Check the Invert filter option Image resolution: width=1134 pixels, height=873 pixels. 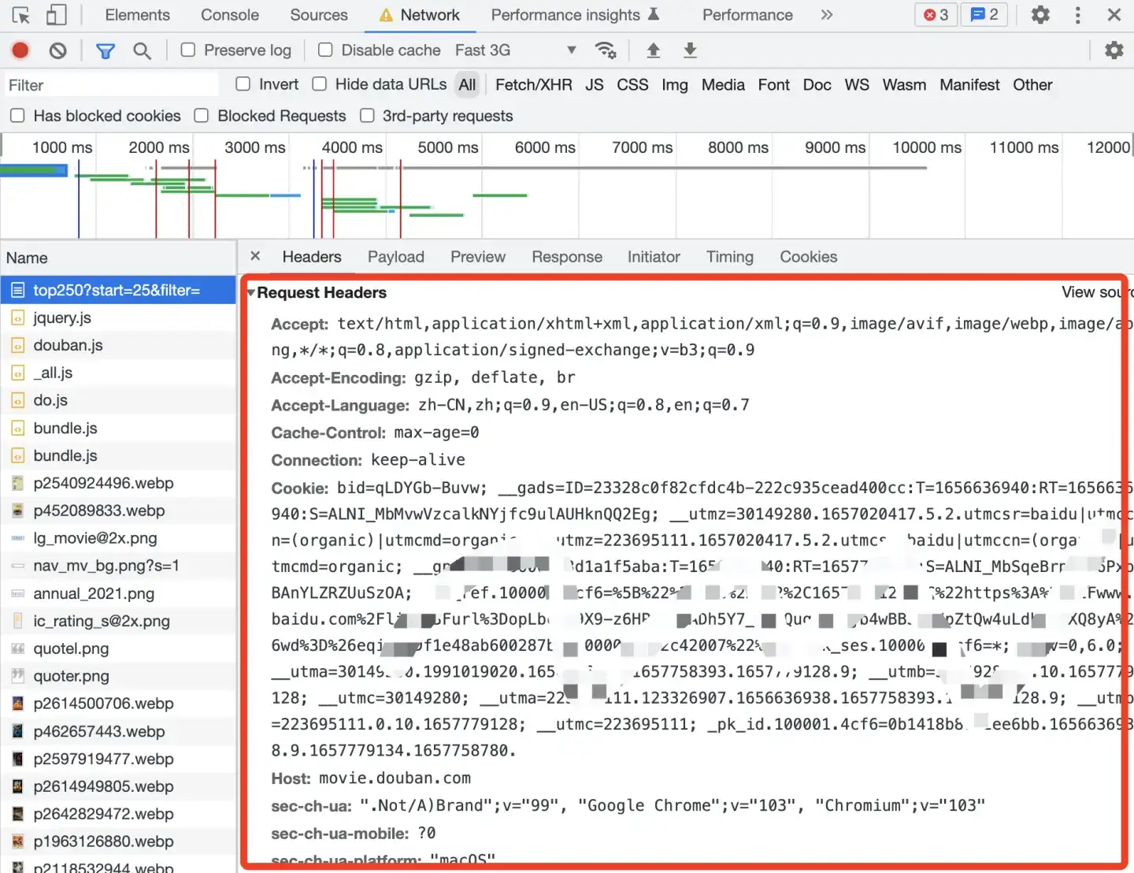click(x=243, y=84)
